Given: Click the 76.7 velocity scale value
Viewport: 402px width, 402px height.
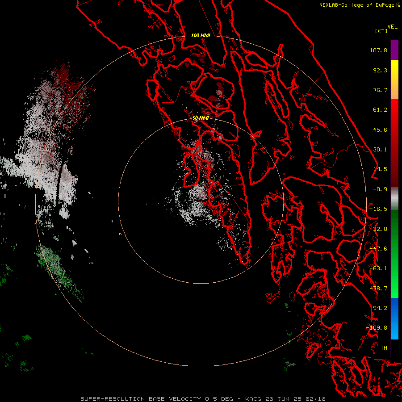Looking at the screenshot, I should coord(380,90).
